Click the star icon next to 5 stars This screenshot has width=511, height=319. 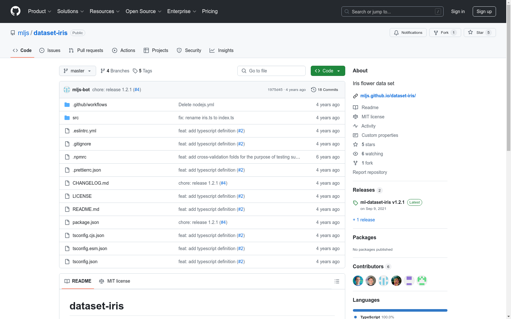pos(355,145)
